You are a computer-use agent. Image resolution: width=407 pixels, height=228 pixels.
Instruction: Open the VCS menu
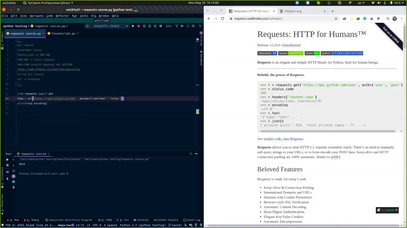click(x=93, y=16)
